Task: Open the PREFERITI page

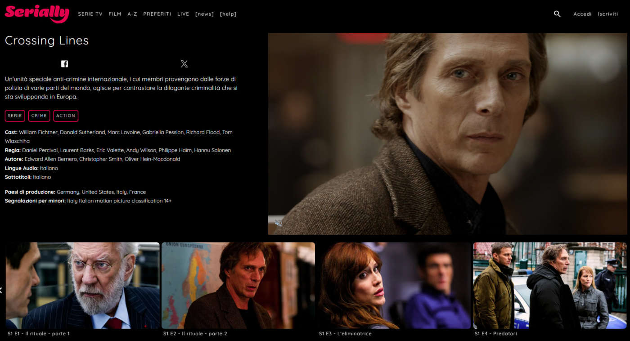Action: [x=157, y=14]
